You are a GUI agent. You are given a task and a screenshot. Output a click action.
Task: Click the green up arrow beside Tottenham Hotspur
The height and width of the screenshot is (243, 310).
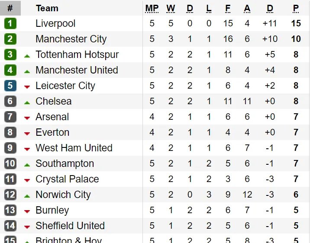[x=27, y=56]
